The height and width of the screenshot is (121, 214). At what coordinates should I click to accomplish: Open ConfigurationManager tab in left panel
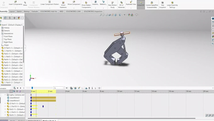(x=10, y=18)
